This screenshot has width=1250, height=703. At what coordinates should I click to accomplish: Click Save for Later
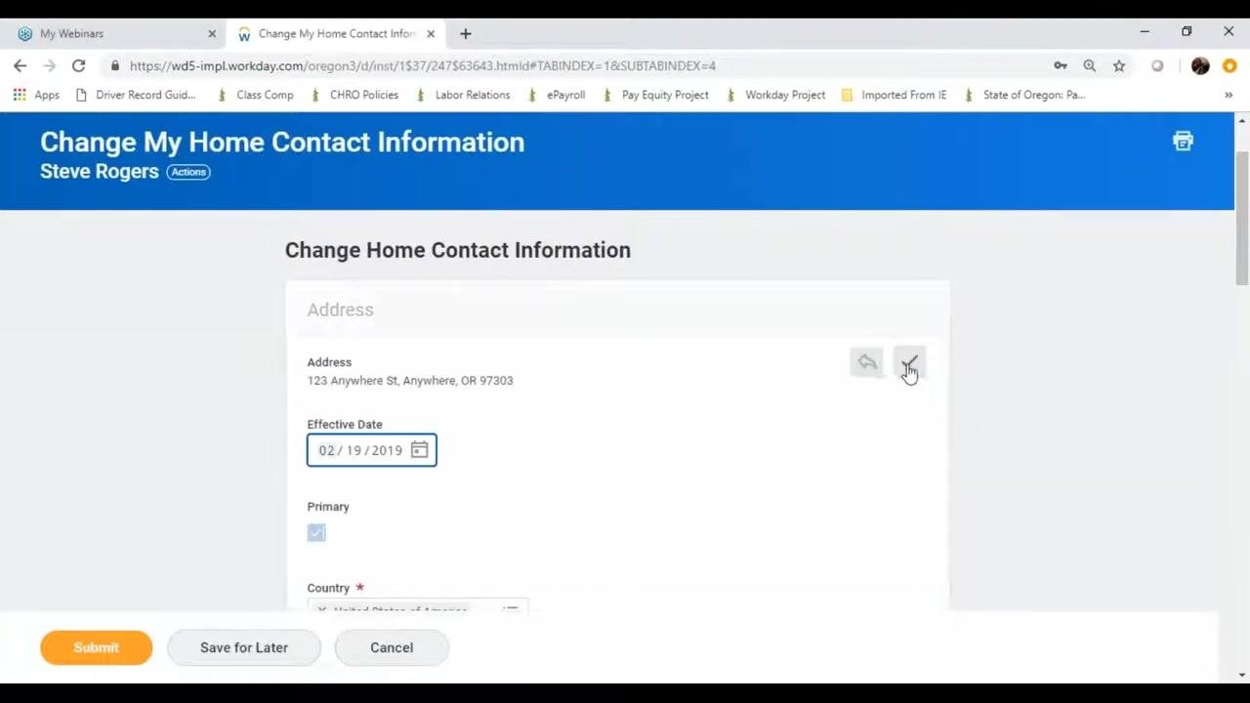[x=244, y=647]
